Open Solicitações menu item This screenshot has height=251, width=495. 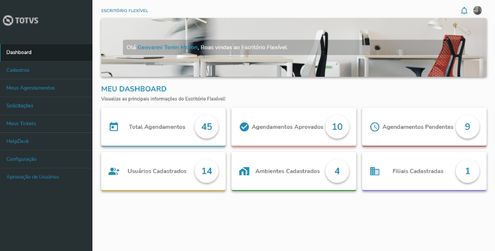pos(46,106)
